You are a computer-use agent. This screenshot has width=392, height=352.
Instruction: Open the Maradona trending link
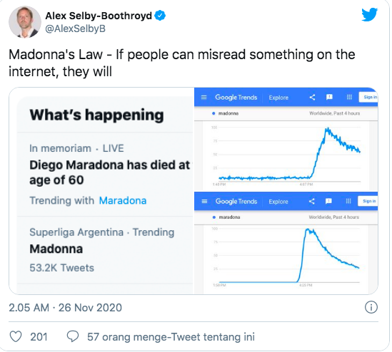123,200
